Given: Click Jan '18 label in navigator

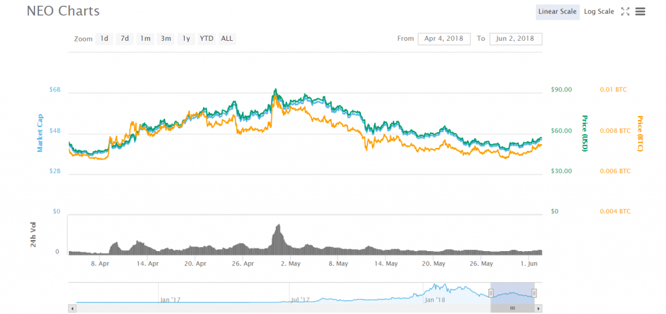Looking at the screenshot, I should pyautogui.click(x=435, y=300).
